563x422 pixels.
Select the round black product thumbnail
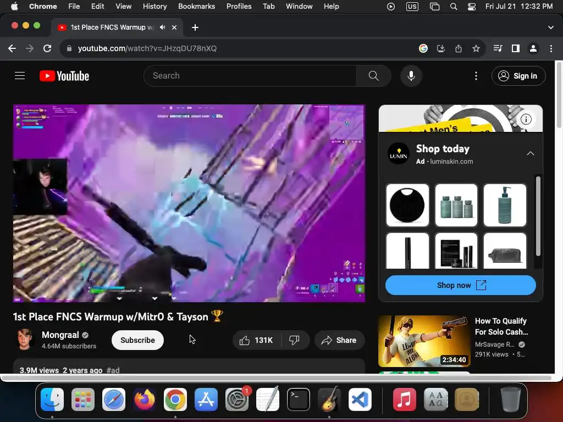point(407,206)
